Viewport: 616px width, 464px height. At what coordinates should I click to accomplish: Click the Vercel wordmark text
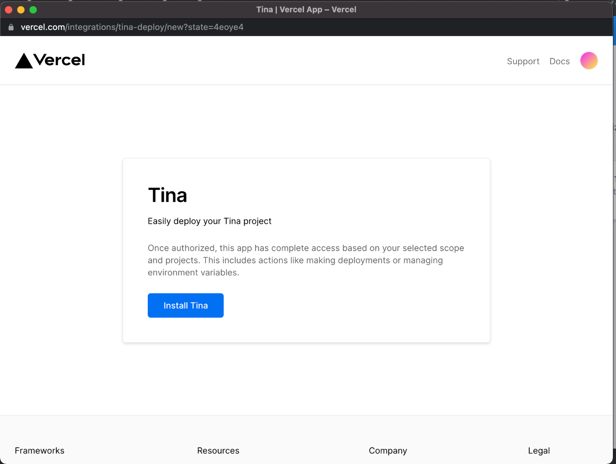pos(59,60)
